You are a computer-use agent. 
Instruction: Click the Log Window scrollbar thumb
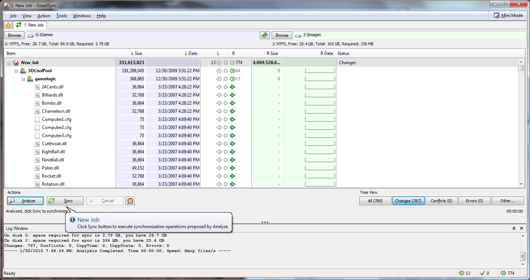click(x=523, y=256)
